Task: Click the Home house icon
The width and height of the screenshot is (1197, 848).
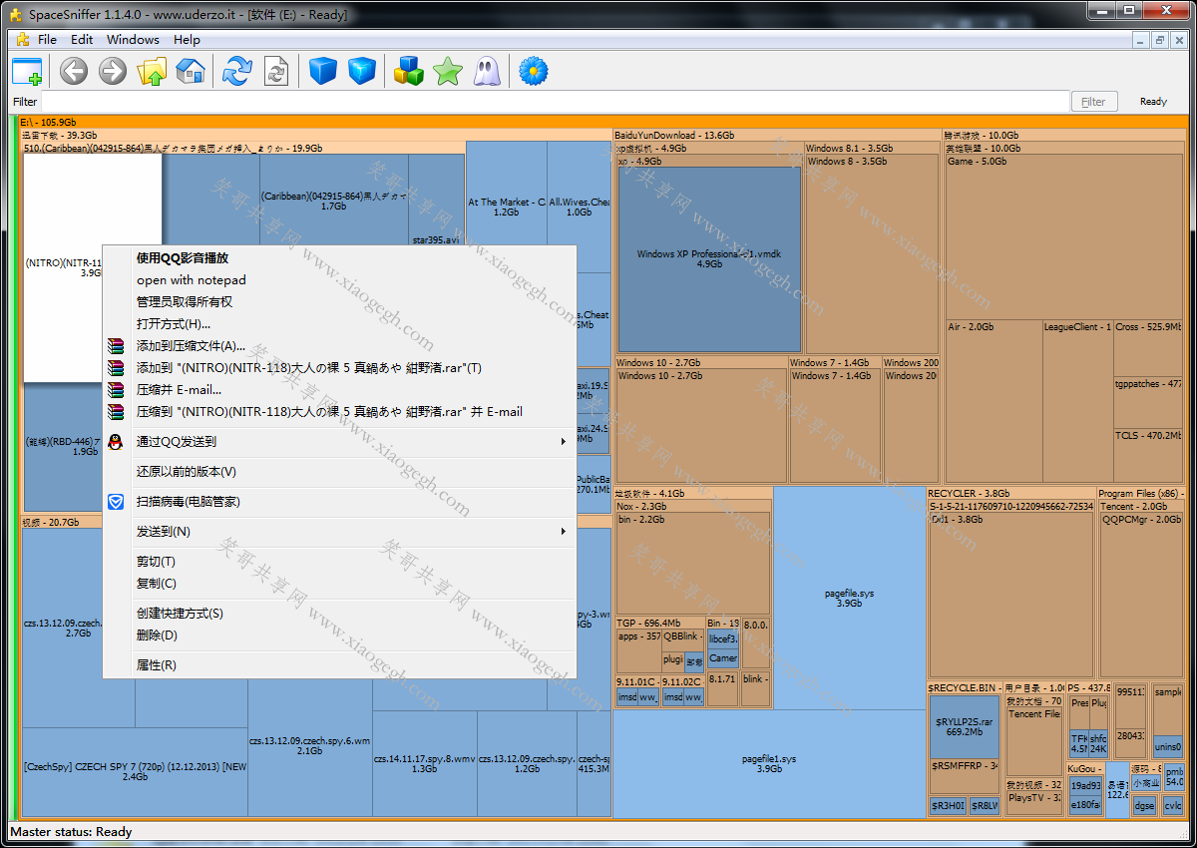Action: pyautogui.click(x=191, y=71)
